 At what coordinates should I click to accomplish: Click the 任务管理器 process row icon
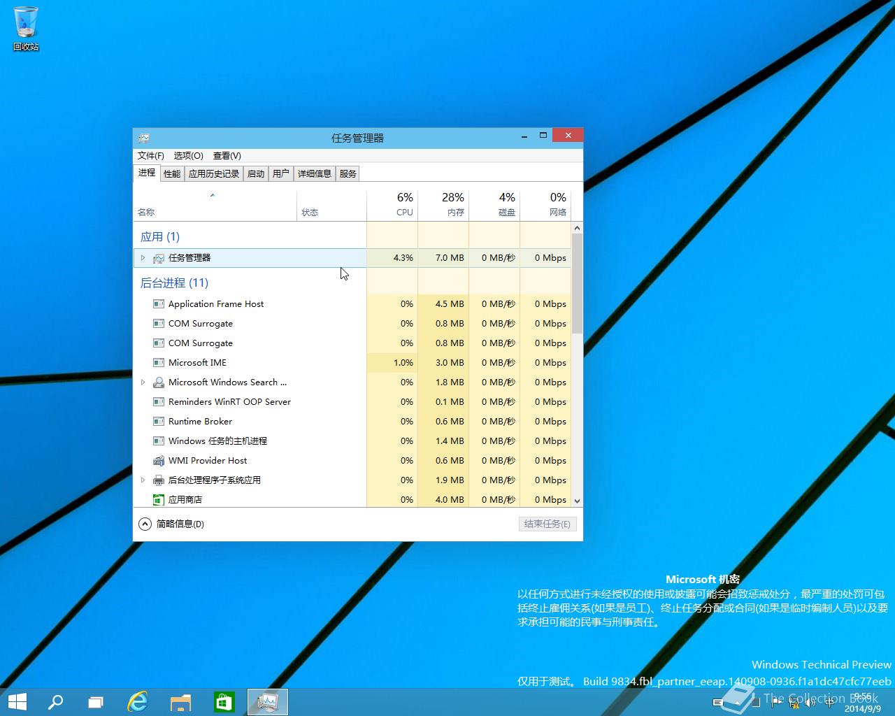(x=159, y=258)
